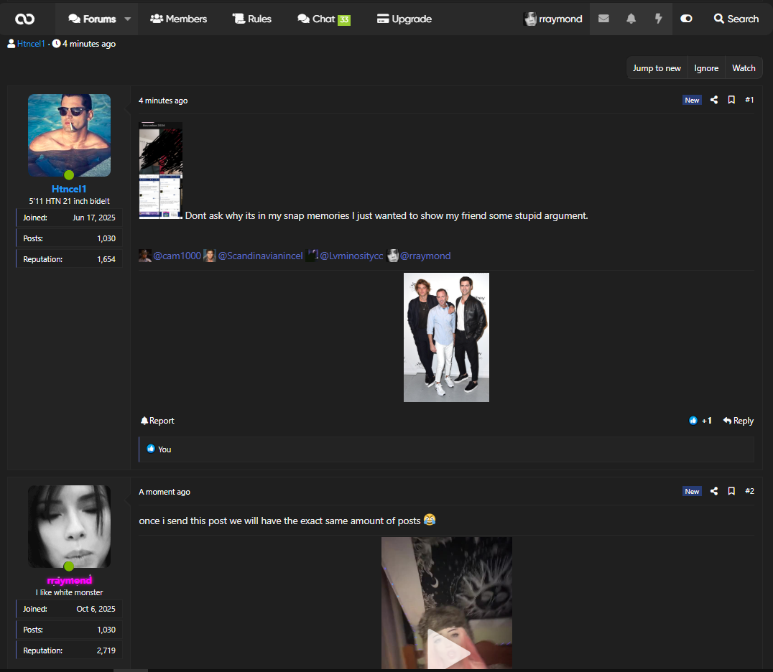The height and width of the screenshot is (672, 773).
Task: Toggle the dark/light theme switch
Action: coord(686,19)
